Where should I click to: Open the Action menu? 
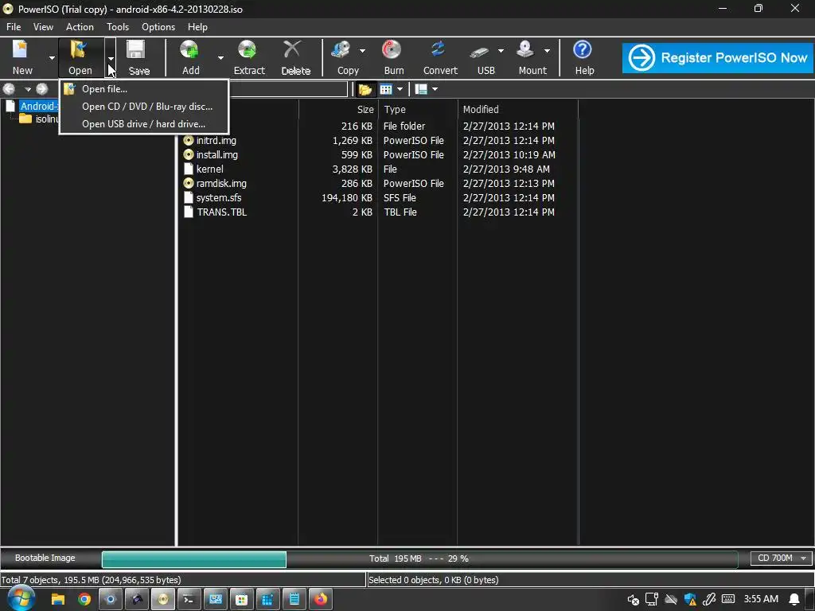point(80,27)
